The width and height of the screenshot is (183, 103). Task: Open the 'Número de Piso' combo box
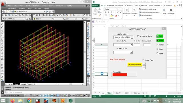[131, 45]
